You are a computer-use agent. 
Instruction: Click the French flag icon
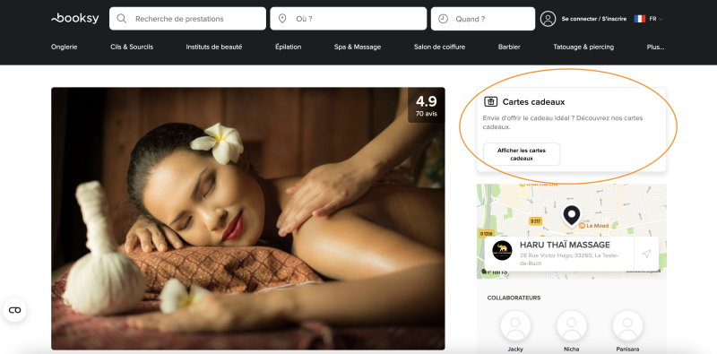pyautogui.click(x=639, y=19)
